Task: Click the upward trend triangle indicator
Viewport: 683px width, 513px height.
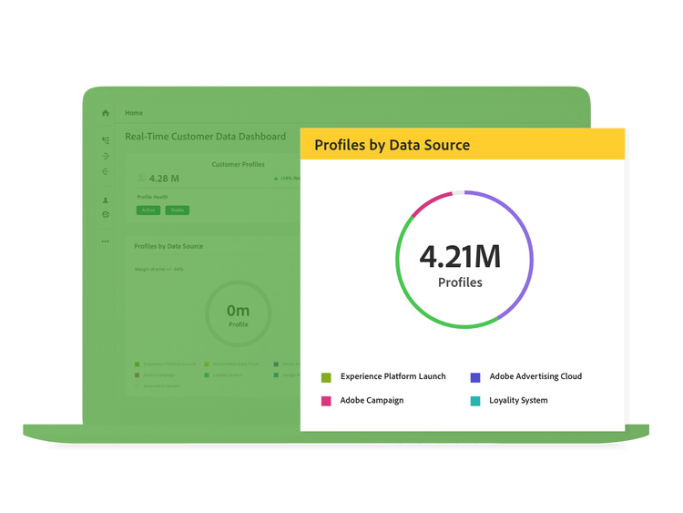Action: [x=275, y=179]
